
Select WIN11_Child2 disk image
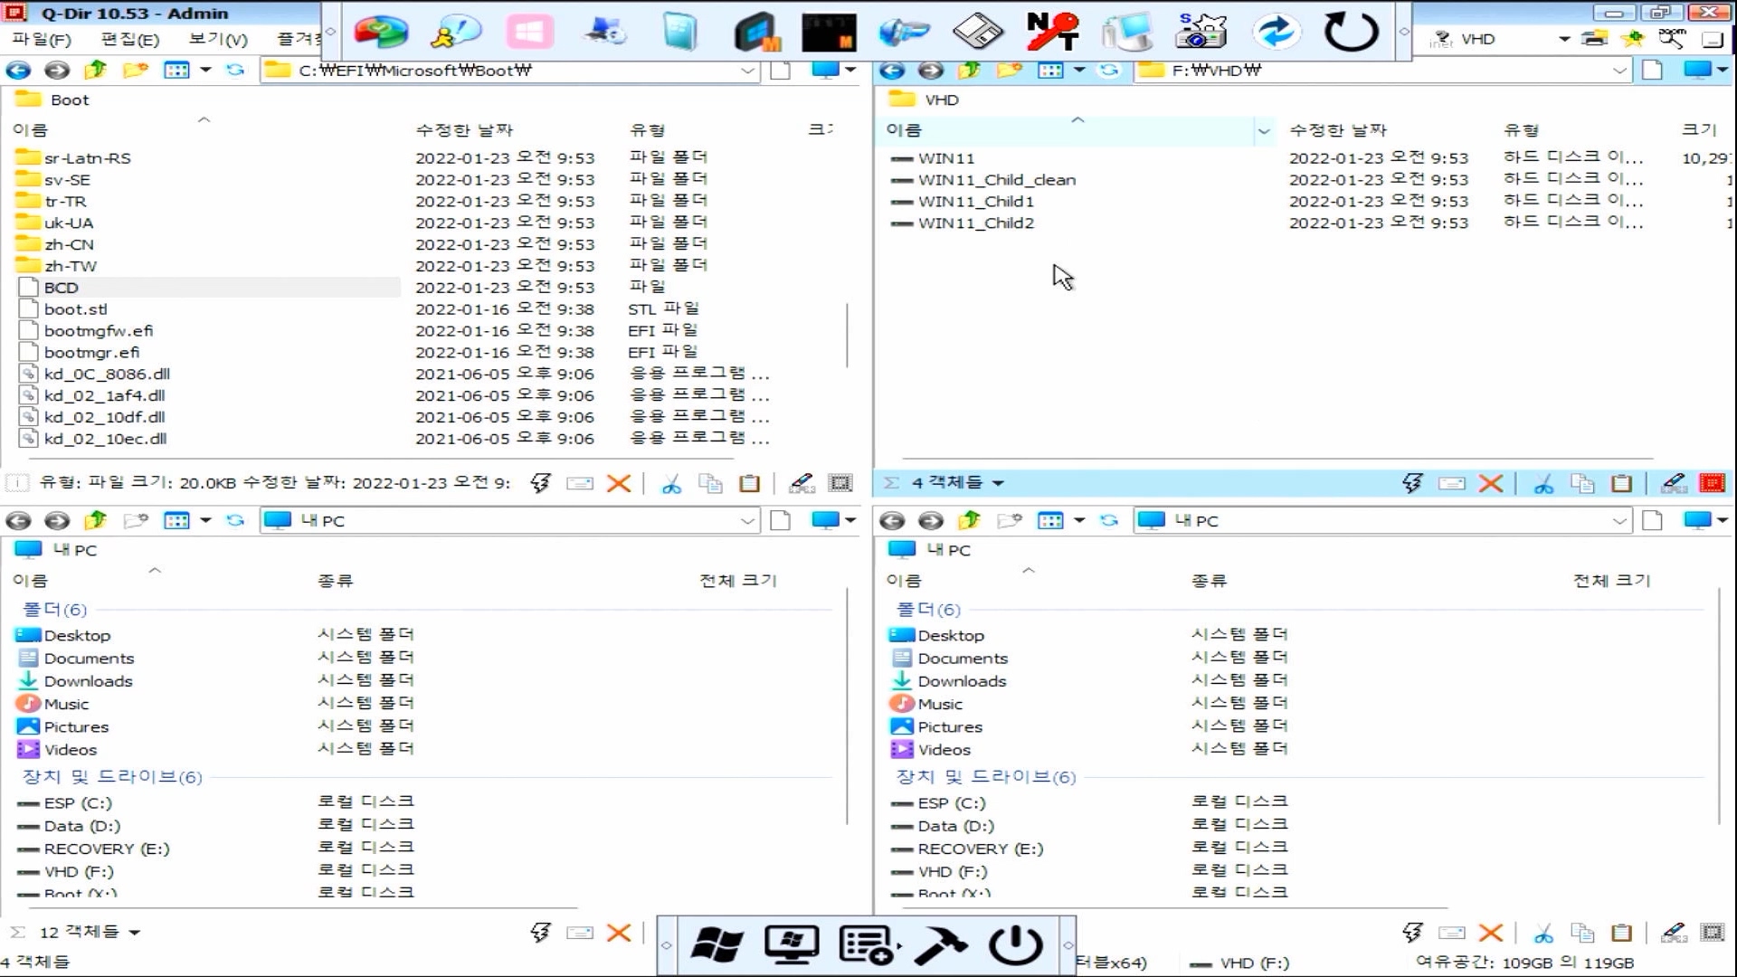tap(975, 223)
